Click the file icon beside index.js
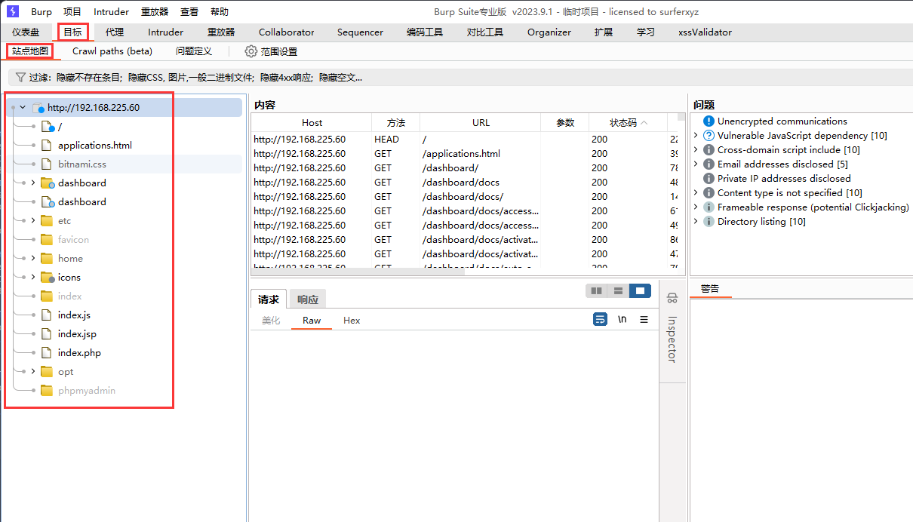The image size is (913, 522). tap(47, 315)
